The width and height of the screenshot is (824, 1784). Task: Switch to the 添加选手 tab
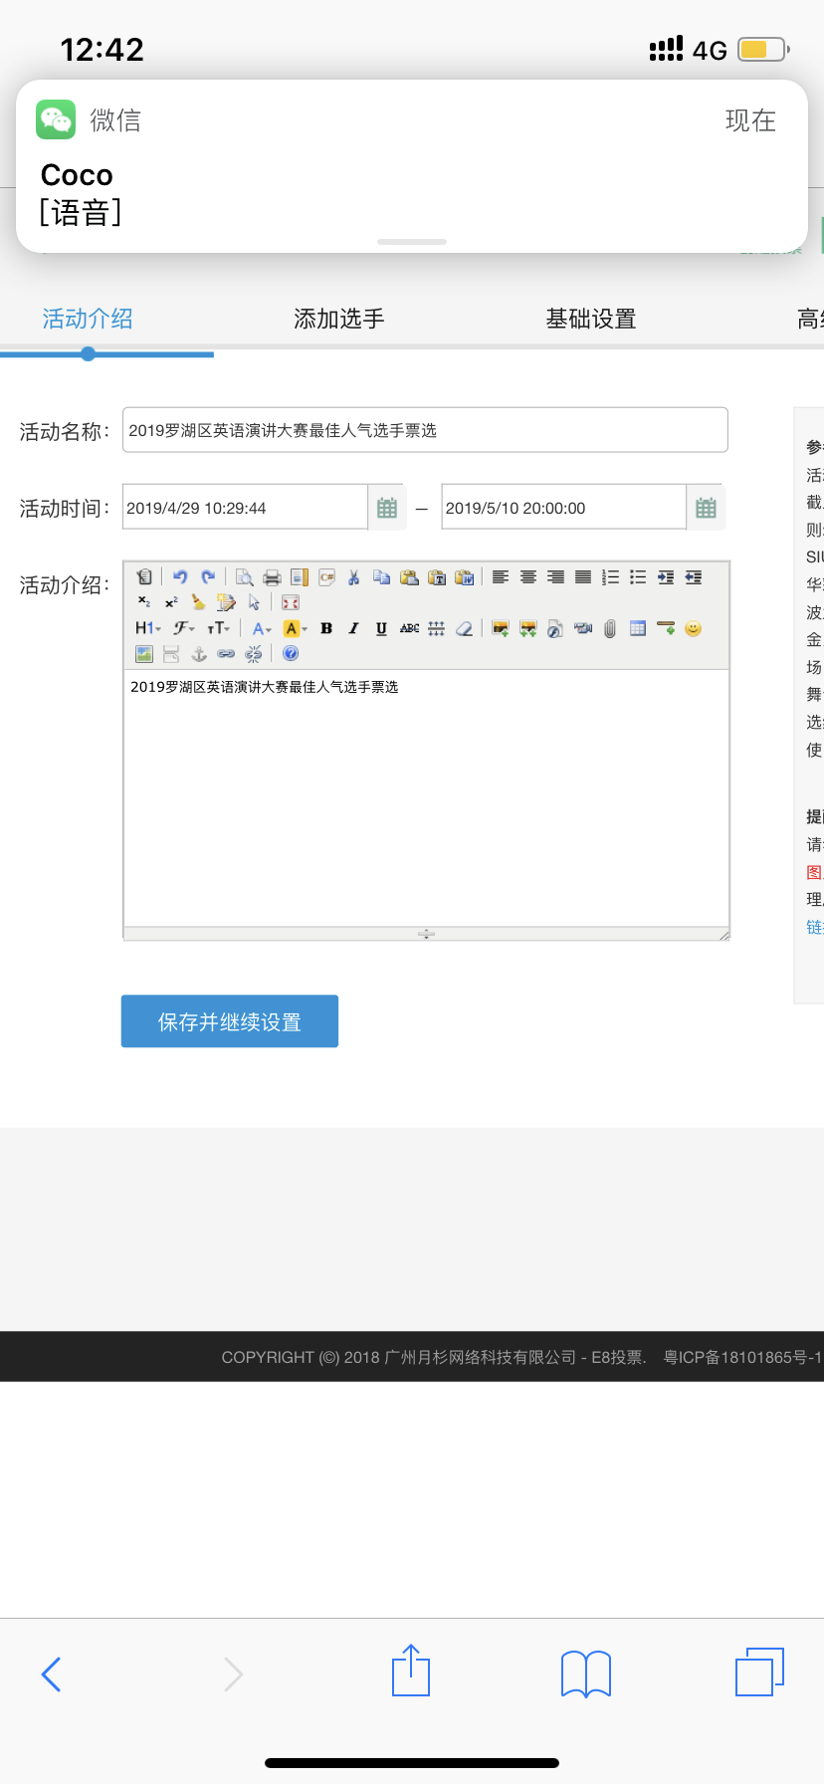pos(338,319)
